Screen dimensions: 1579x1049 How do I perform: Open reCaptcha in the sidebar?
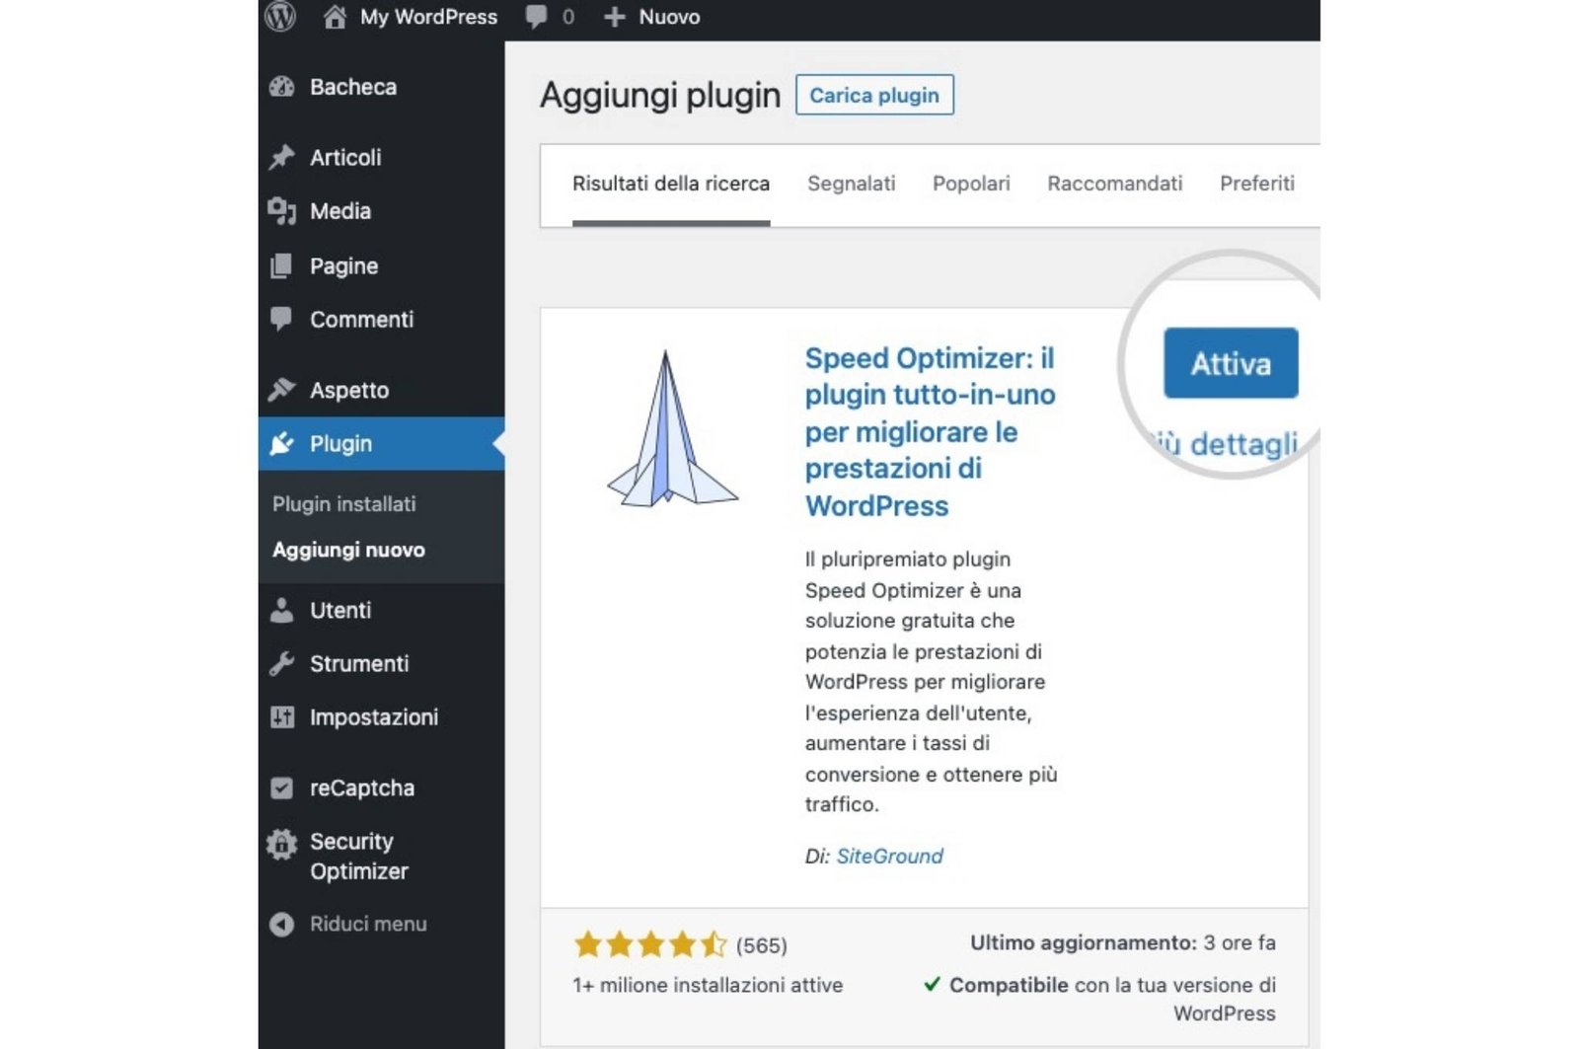(362, 788)
